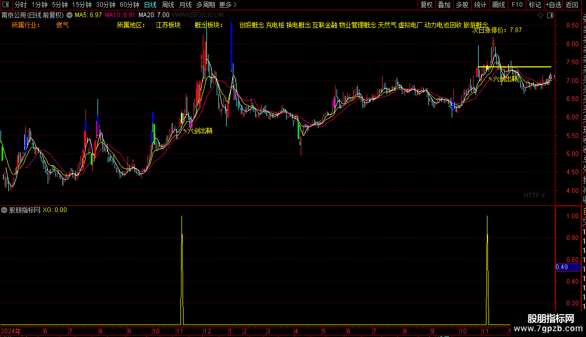This screenshot has height=337, width=586.
Task: Select the 1分钟 period tab
Action: 39,5
